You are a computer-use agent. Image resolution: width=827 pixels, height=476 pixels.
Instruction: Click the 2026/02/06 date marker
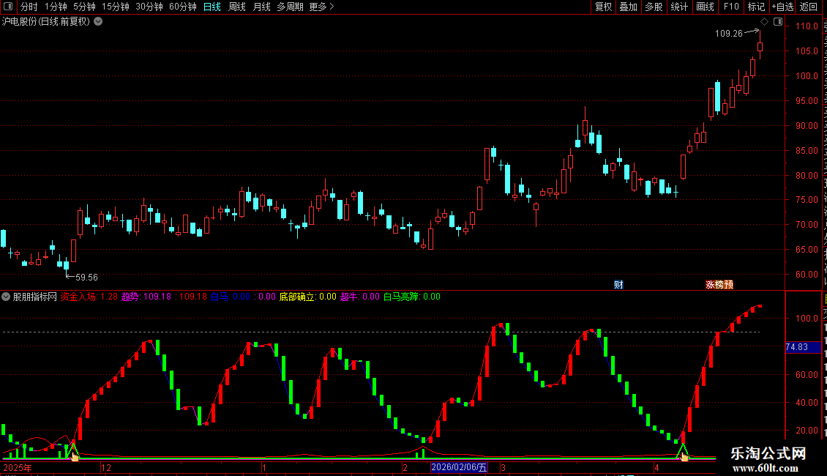click(x=459, y=467)
